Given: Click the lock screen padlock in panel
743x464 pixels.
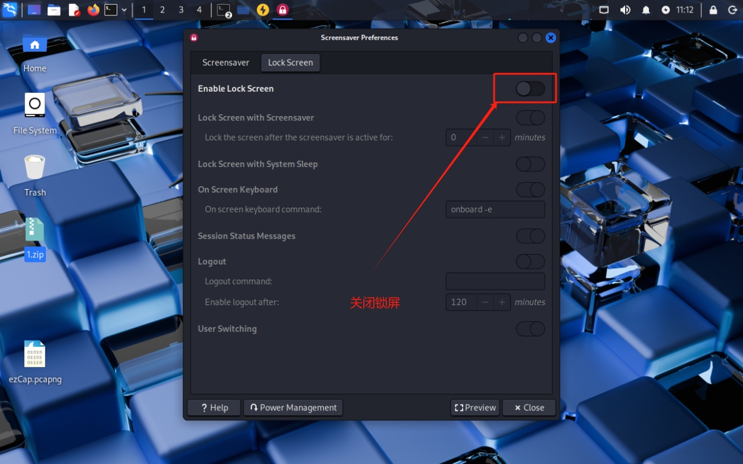Looking at the screenshot, I should [713, 10].
